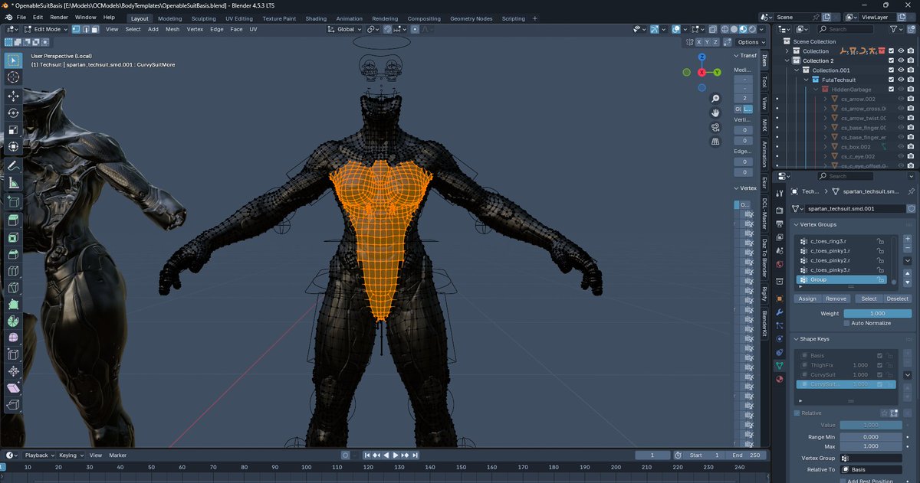Open the Material properties tab icon
Image resolution: width=920 pixels, height=483 pixels.
[780, 379]
